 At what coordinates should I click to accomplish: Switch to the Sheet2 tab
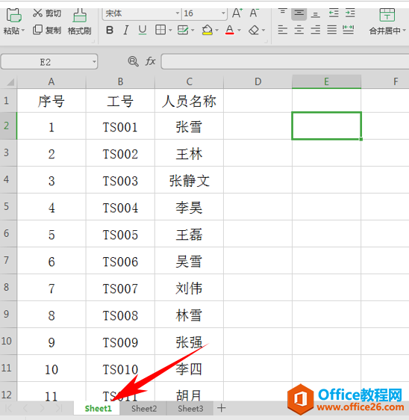144,409
